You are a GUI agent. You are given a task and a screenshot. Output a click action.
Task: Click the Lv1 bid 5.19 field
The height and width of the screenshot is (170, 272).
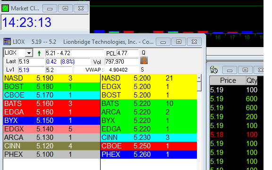[31, 70]
